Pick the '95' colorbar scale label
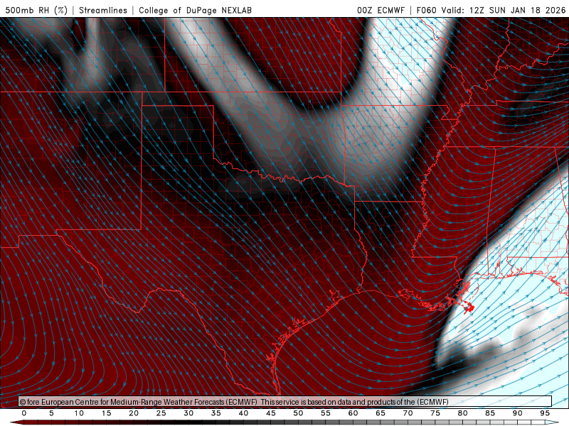The image size is (569, 426). [545, 413]
